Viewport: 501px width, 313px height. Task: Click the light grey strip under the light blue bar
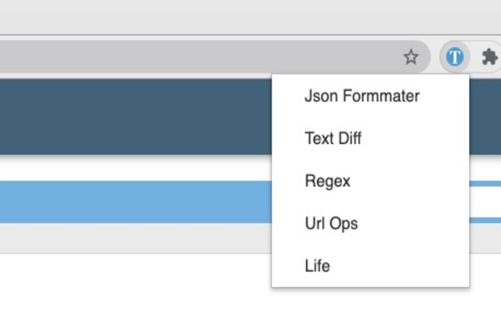coord(133,238)
